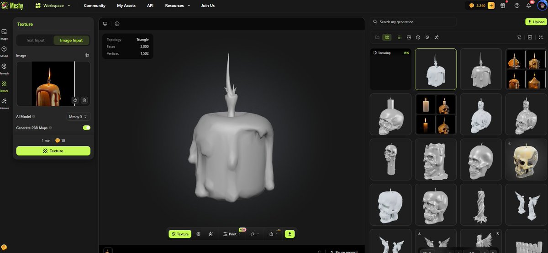This screenshot has width=548, height=253.
Task: Click Texture button in bottom toolbar
Action: [x=180, y=234]
